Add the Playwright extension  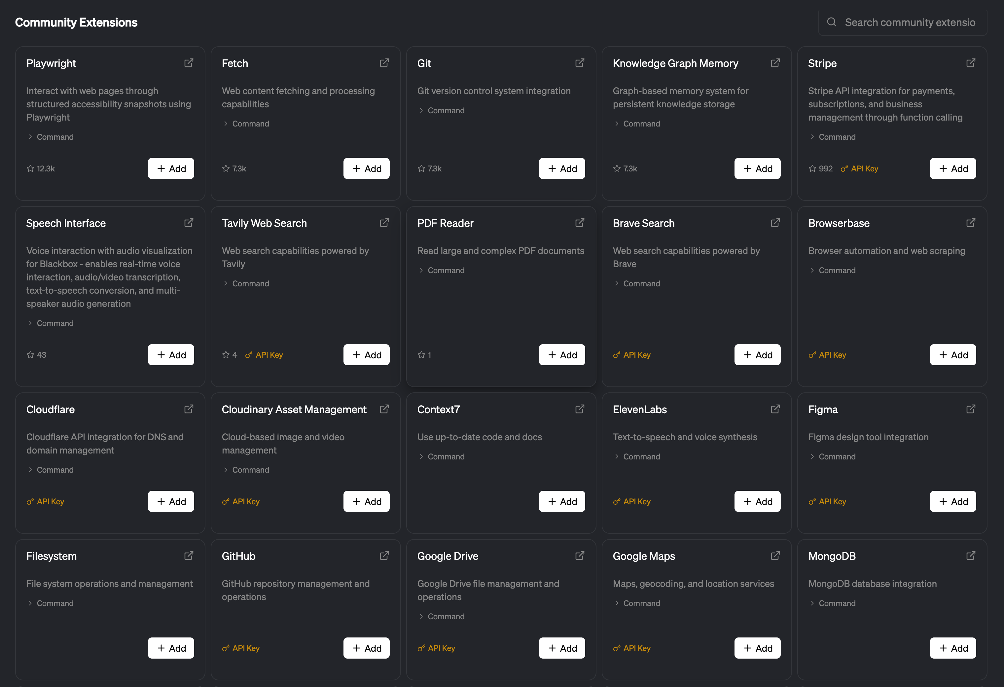171,168
